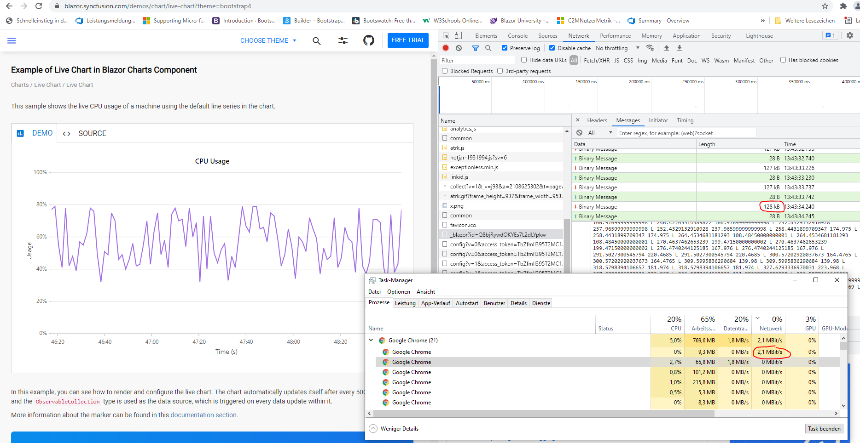The image size is (860, 443).
Task: Enable the Has blocked cookies checkbox
Action: [x=783, y=60]
